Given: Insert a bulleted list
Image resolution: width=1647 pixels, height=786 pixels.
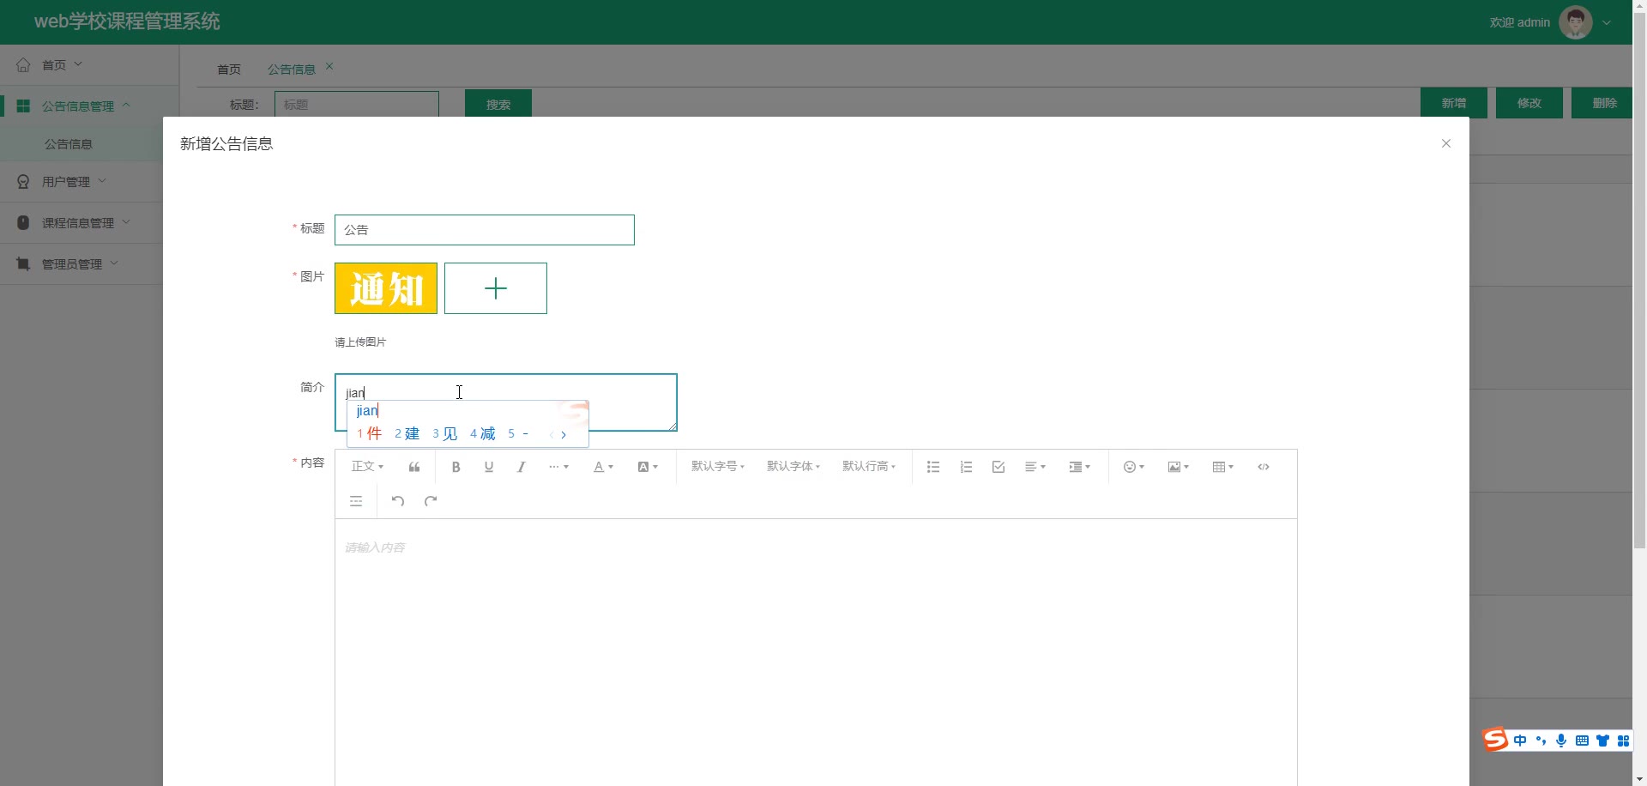Looking at the screenshot, I should [x=933, y=467].
